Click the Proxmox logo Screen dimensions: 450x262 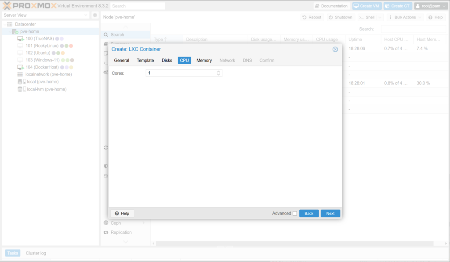pyautogui.click(x=29, y=6)
